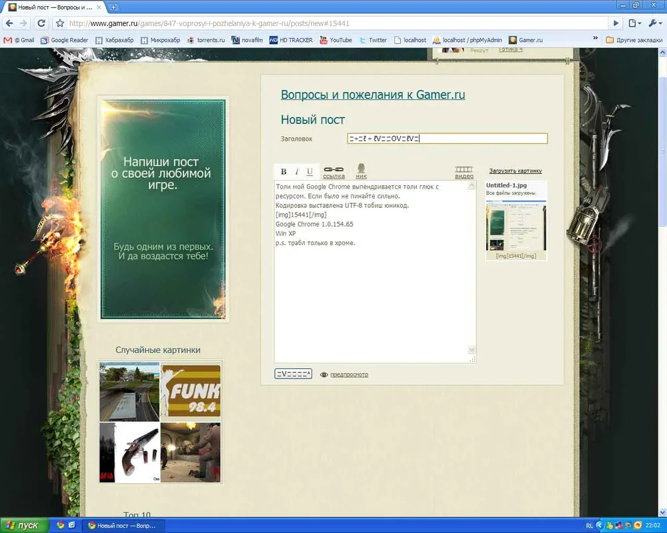Expand the Другие закладки bookmarks folder
This screenshot has width=667, height=533.
[633, 40]
